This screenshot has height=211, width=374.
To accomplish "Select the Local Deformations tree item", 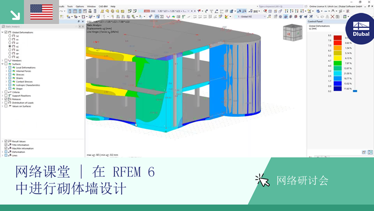I will tap(26, 68).
